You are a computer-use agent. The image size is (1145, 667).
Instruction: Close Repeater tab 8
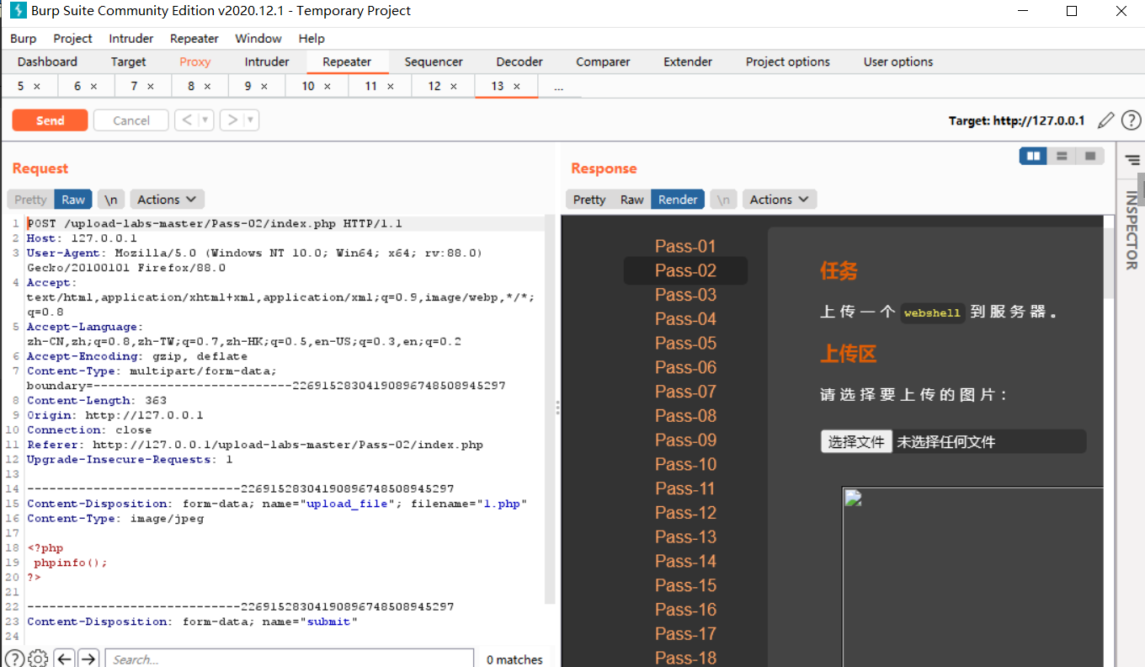(207, 86)
